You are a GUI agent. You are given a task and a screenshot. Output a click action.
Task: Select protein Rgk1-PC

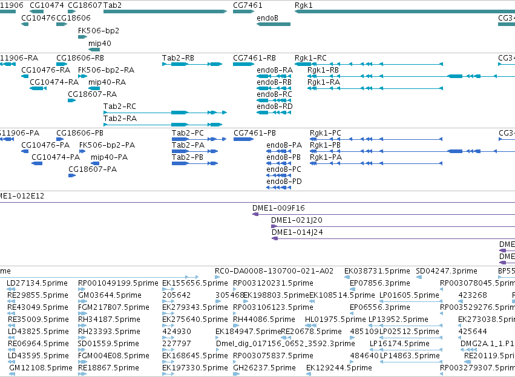(376, 139)
